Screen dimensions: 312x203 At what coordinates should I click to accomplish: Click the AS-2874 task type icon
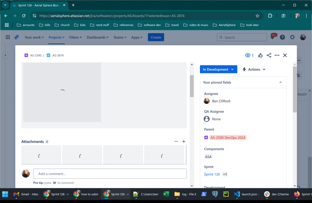pos(48,55)
